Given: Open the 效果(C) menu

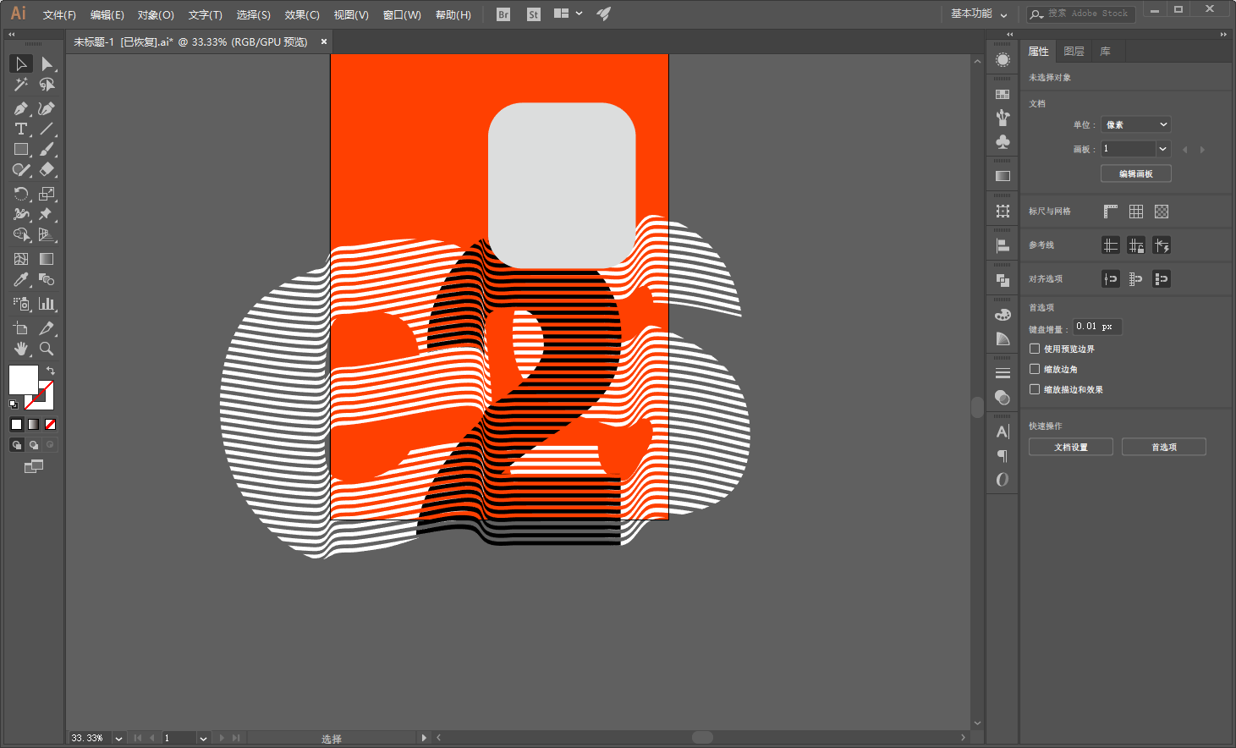Looking at the screenshot, I should pyautogui.click(x=302, y=15).
